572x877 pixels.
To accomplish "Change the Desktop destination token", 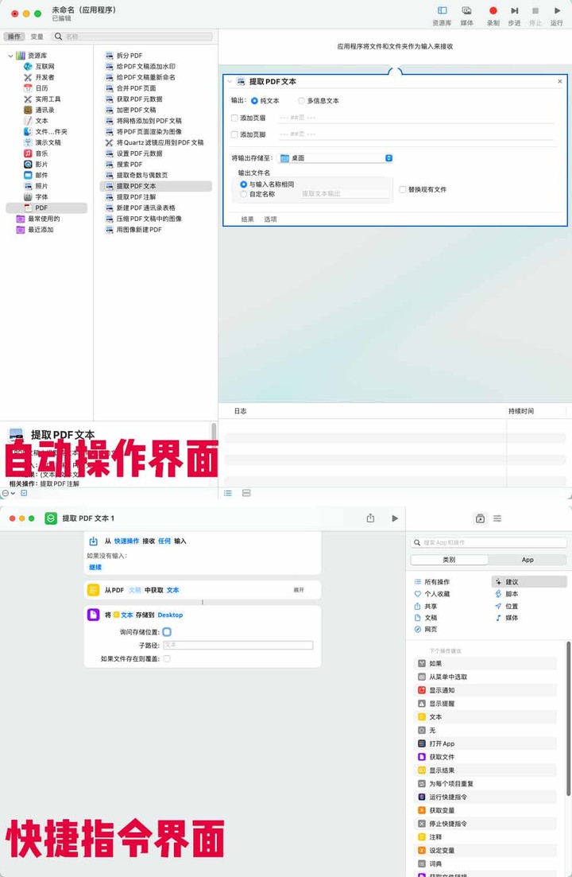I will [x=170, y=615].
